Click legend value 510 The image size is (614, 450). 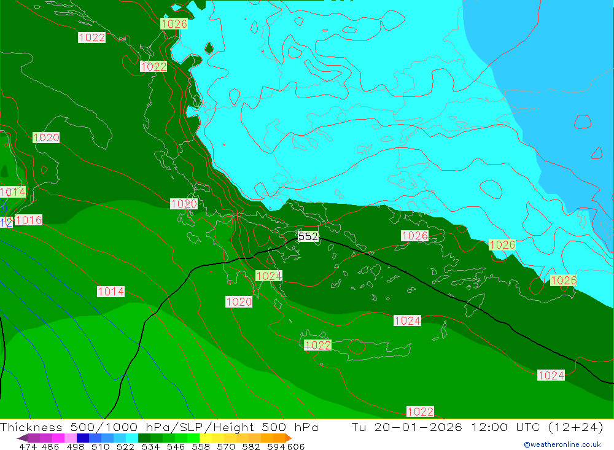pyautogui.click(x=100, y=446)
